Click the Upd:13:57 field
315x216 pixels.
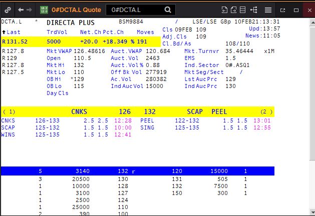tap(264, 28)
